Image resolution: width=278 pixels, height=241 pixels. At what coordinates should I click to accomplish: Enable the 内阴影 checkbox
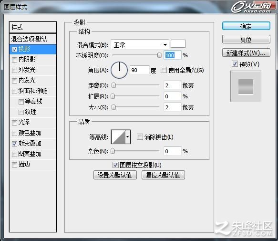[x=14, y=60]
